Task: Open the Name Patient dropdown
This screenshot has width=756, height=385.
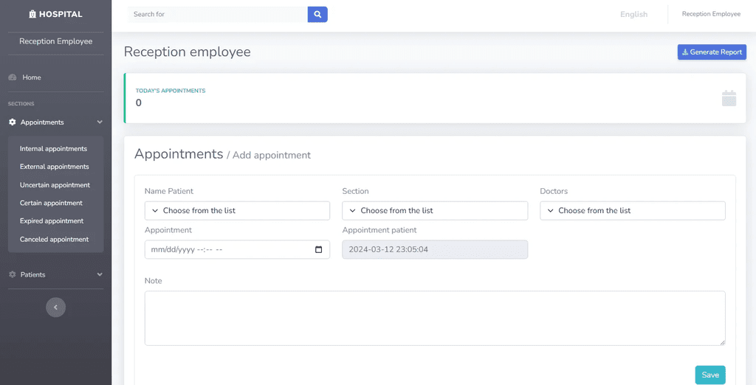Action: (237, 210)
